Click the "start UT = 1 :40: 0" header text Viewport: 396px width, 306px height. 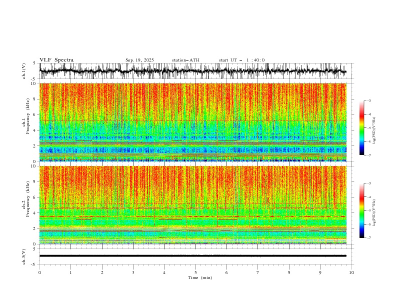[241, 60]
